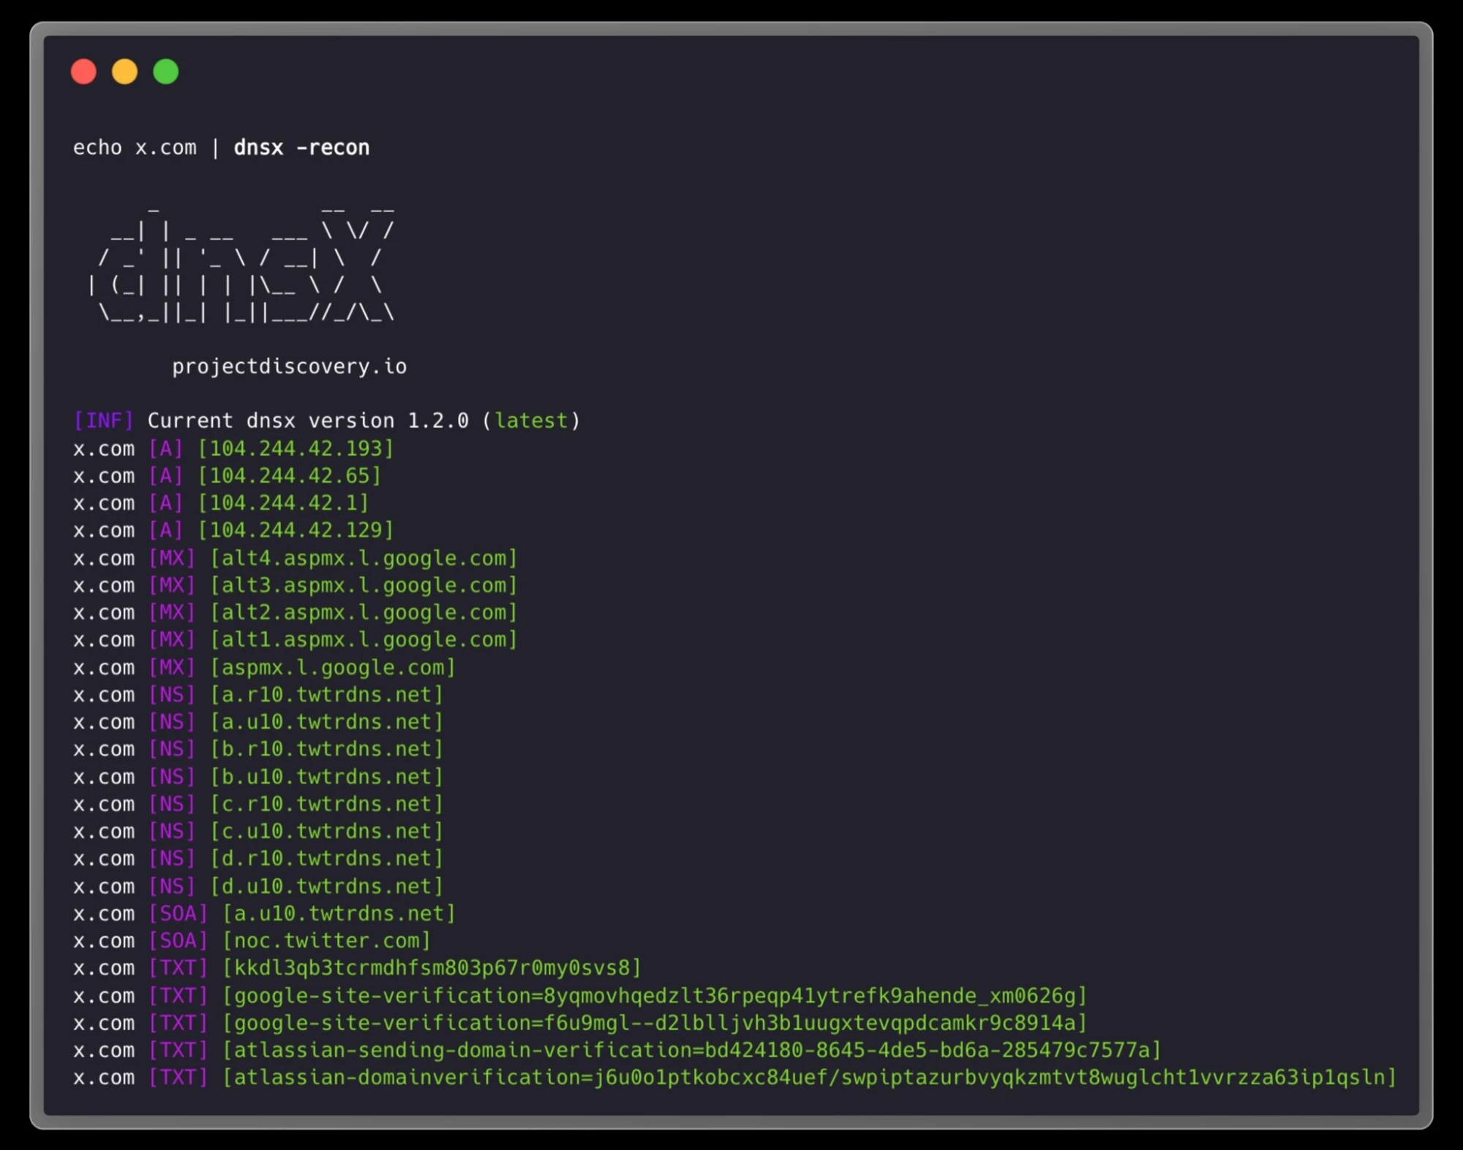Click NS record 'c.r10.twtrdns.net'
This screenshot has height=1150, width=1463.
pyautogui.click(x=327, y=803)
